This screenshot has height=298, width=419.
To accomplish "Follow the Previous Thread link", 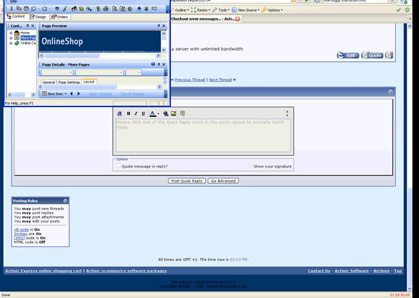I will click(x=190, y=80).
